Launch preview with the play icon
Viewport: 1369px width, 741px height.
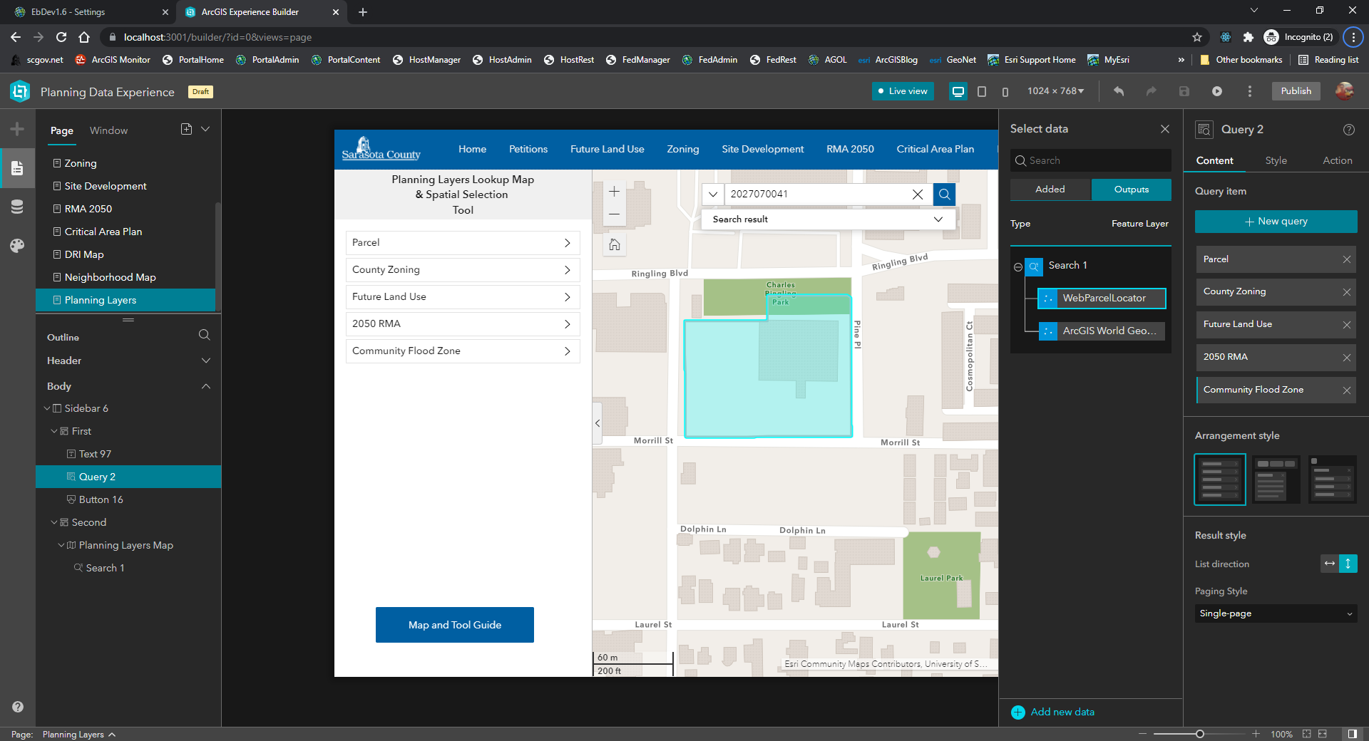pyautogui.click(x=1217, y=91)
